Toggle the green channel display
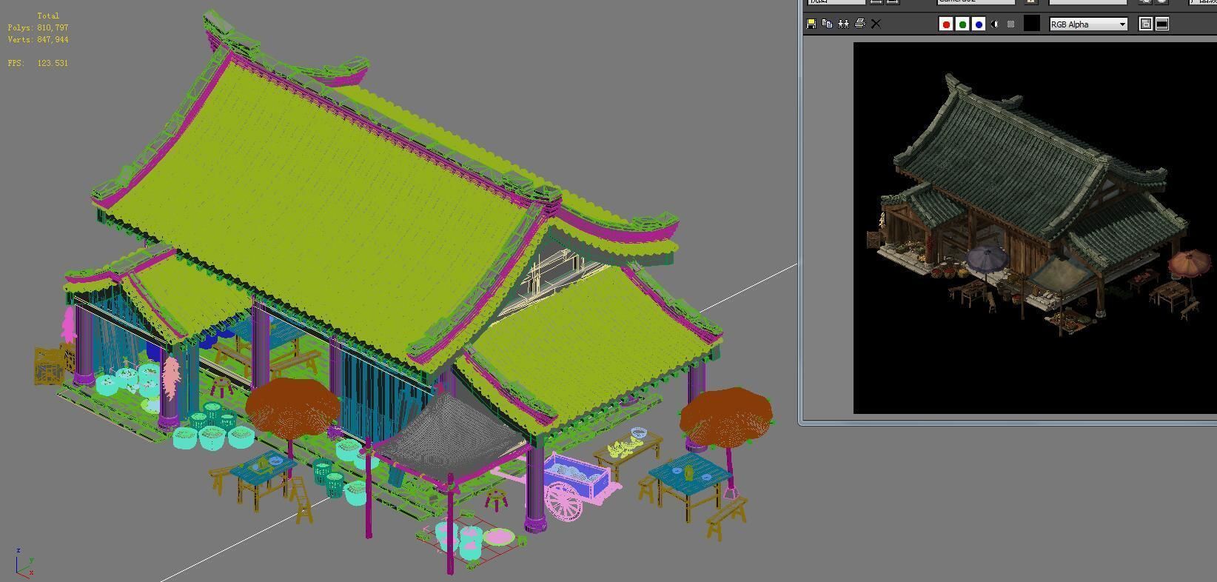 point(962,24)
